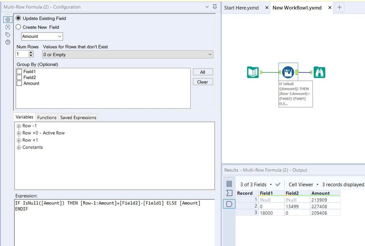The width and height of the screenshot is (365, 246).
Task: Click the Clear button for Group By
Action: point(203,82)
